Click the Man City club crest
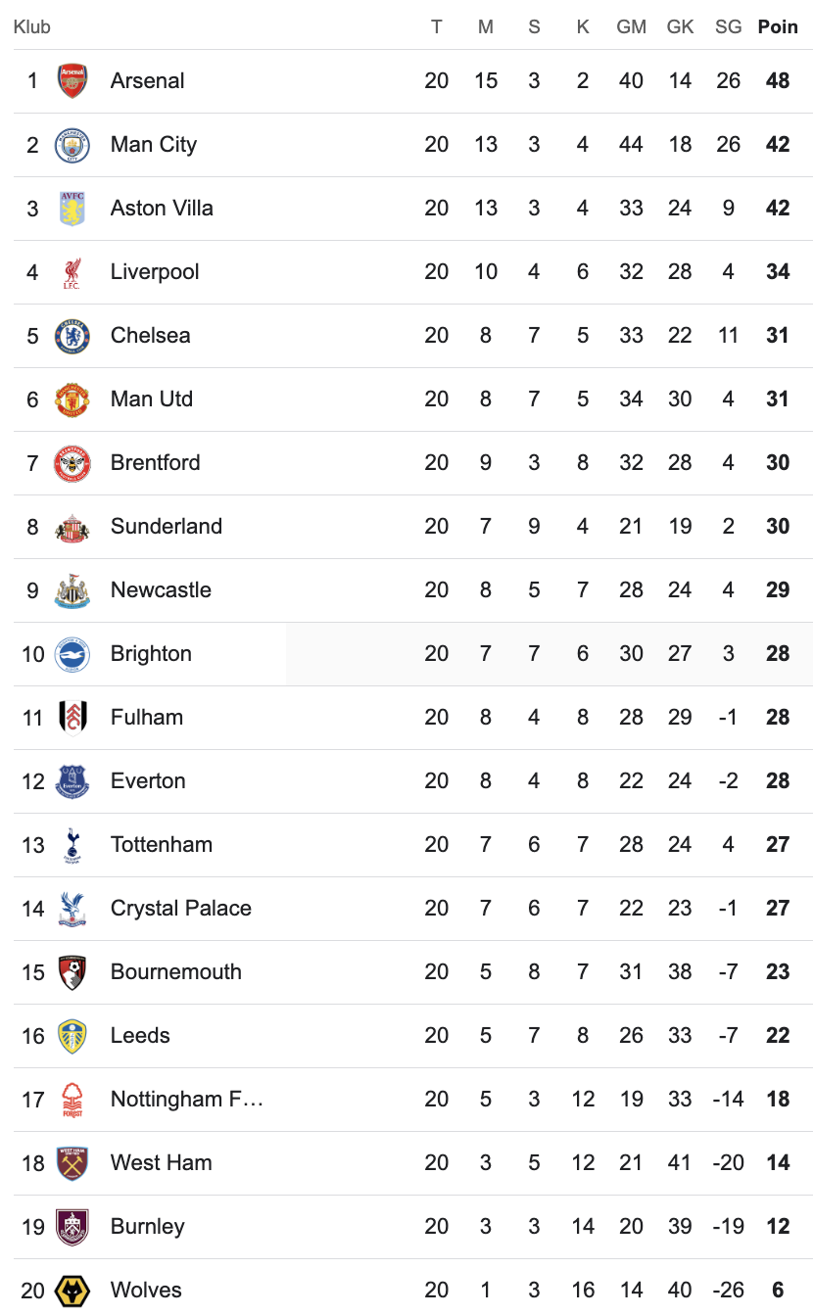 coord(72,145)
